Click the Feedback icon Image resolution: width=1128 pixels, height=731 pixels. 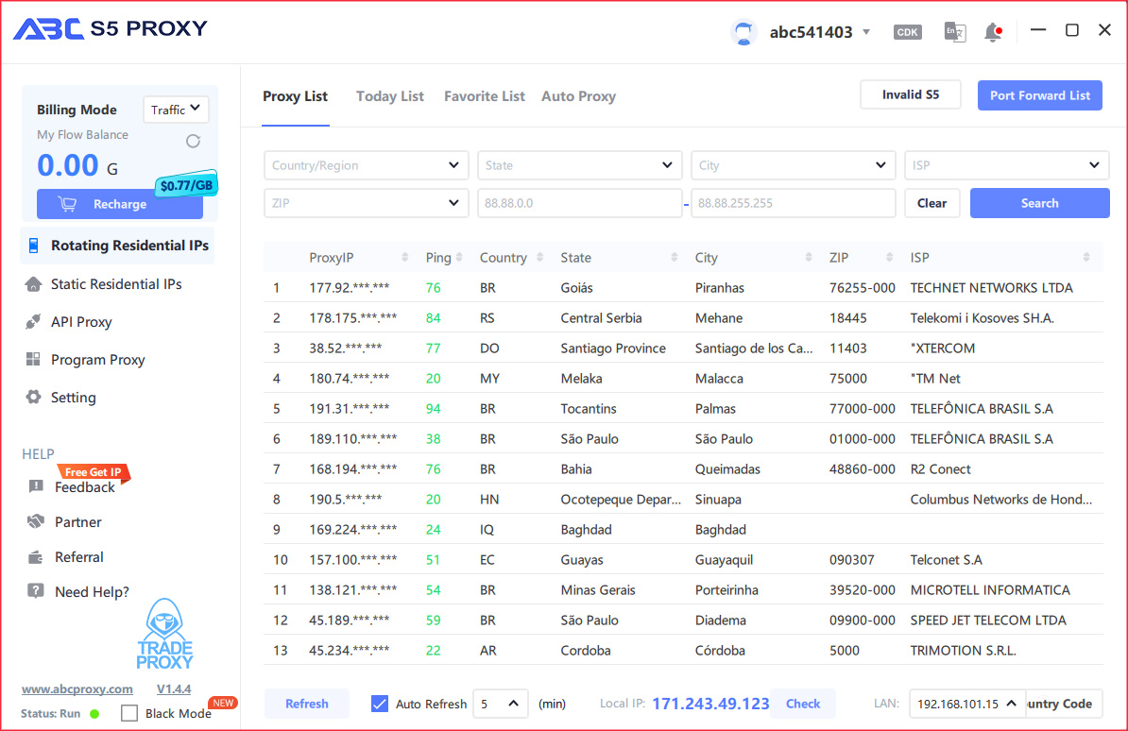(35, 486)
